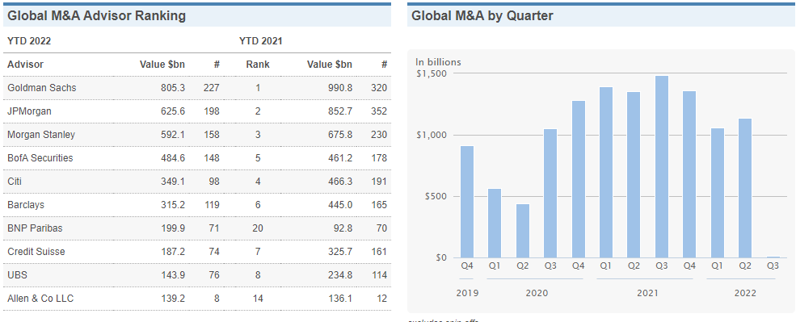
Task: Click JPMorgan 2021 deal count 352
Action: click(379, 111)
